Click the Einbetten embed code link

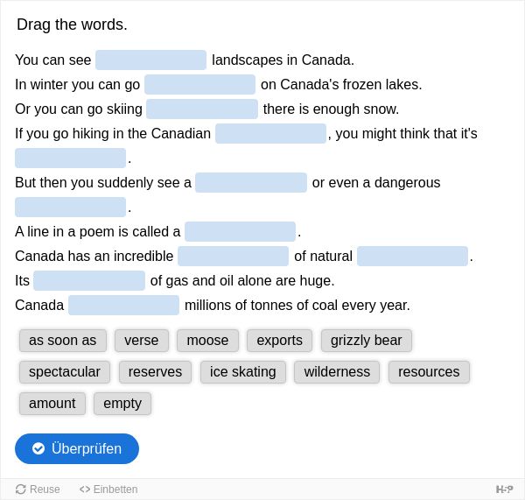tap(108, 489)
